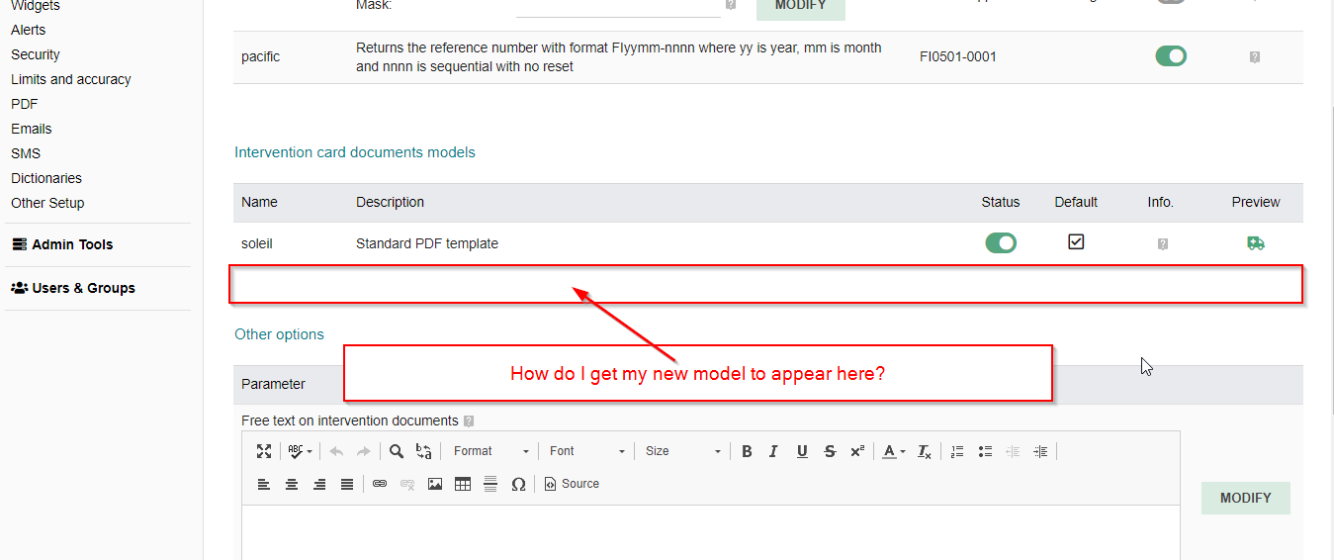The width and height of the screenshot is (1334, 560).
Task: Remove text formatting
Action: point(924,451)
